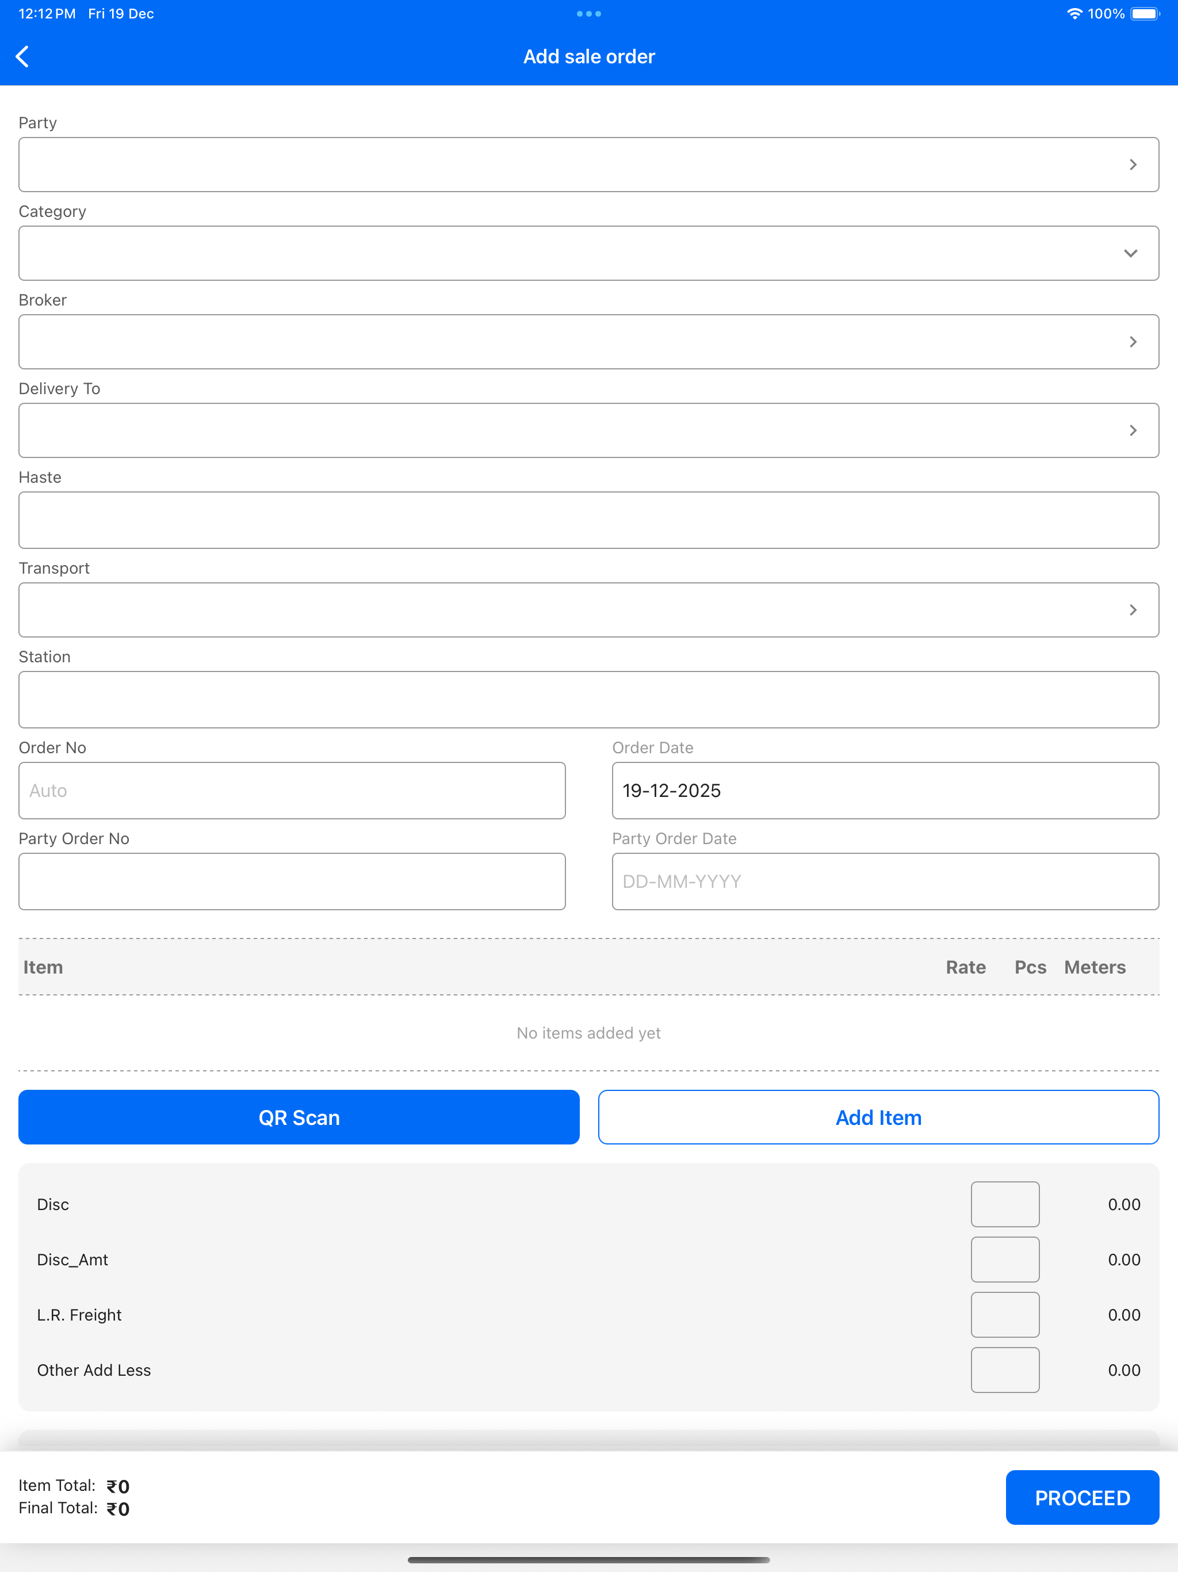Start the QR Scan

click(x=299, y=1117)
